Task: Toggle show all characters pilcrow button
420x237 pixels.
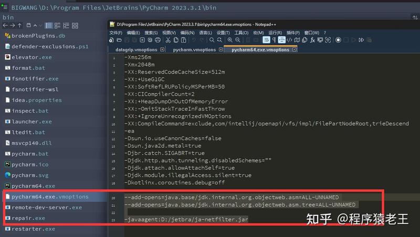Action: pyautogui.click(x=274, y=40)
